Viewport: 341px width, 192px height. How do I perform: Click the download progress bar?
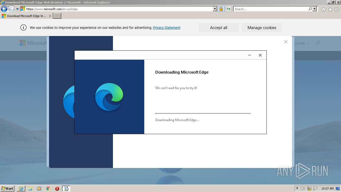coord(203,113)
